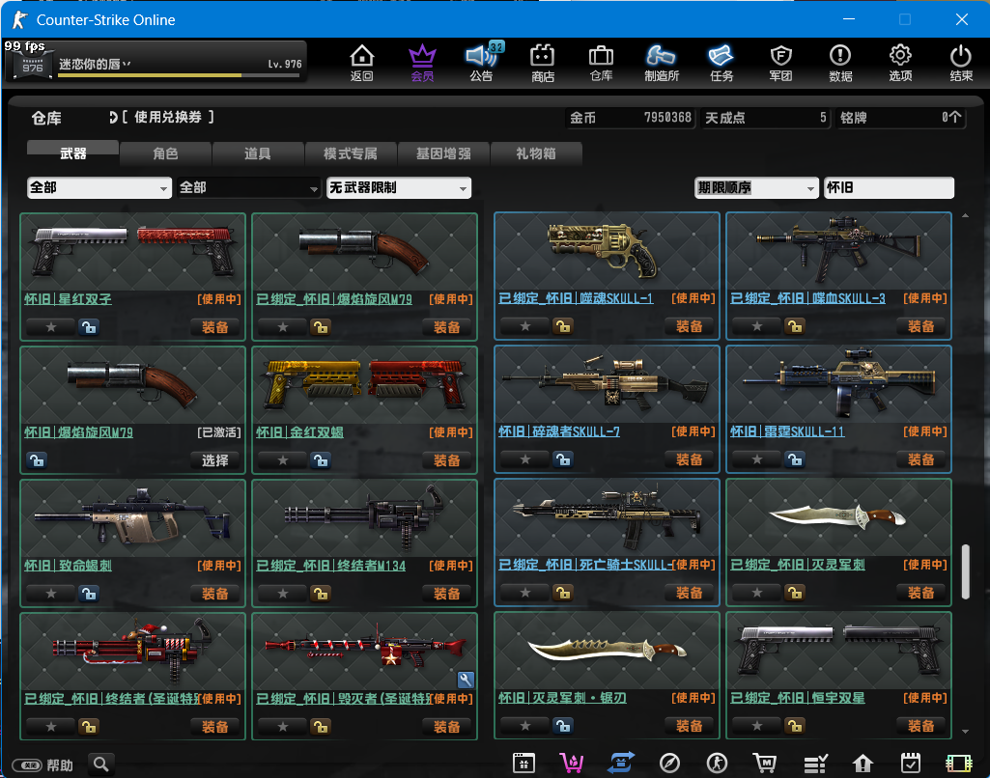Open the blue exchange arrows icon
990x778 pixels.
621,764
